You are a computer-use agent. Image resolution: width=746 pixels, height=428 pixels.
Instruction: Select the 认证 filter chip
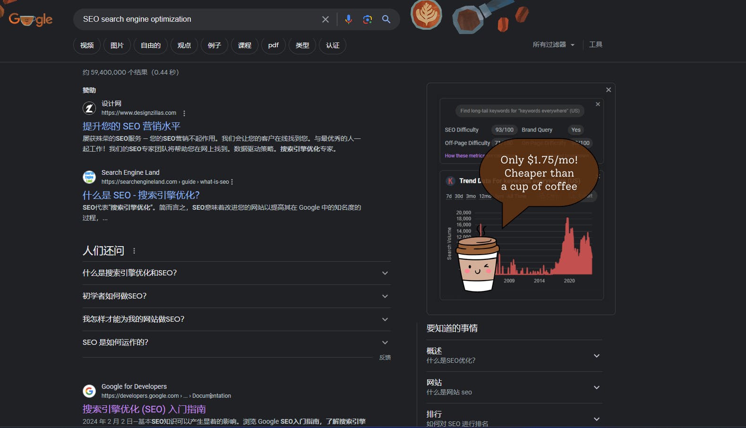click(333, 45)
